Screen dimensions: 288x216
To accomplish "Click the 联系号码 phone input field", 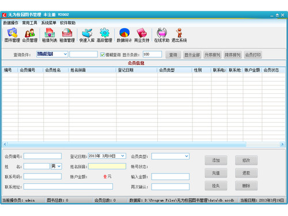I will click(x=43, y=176).
